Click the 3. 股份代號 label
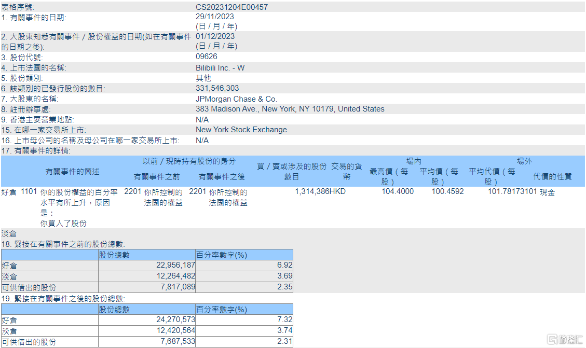 point(22,57)
